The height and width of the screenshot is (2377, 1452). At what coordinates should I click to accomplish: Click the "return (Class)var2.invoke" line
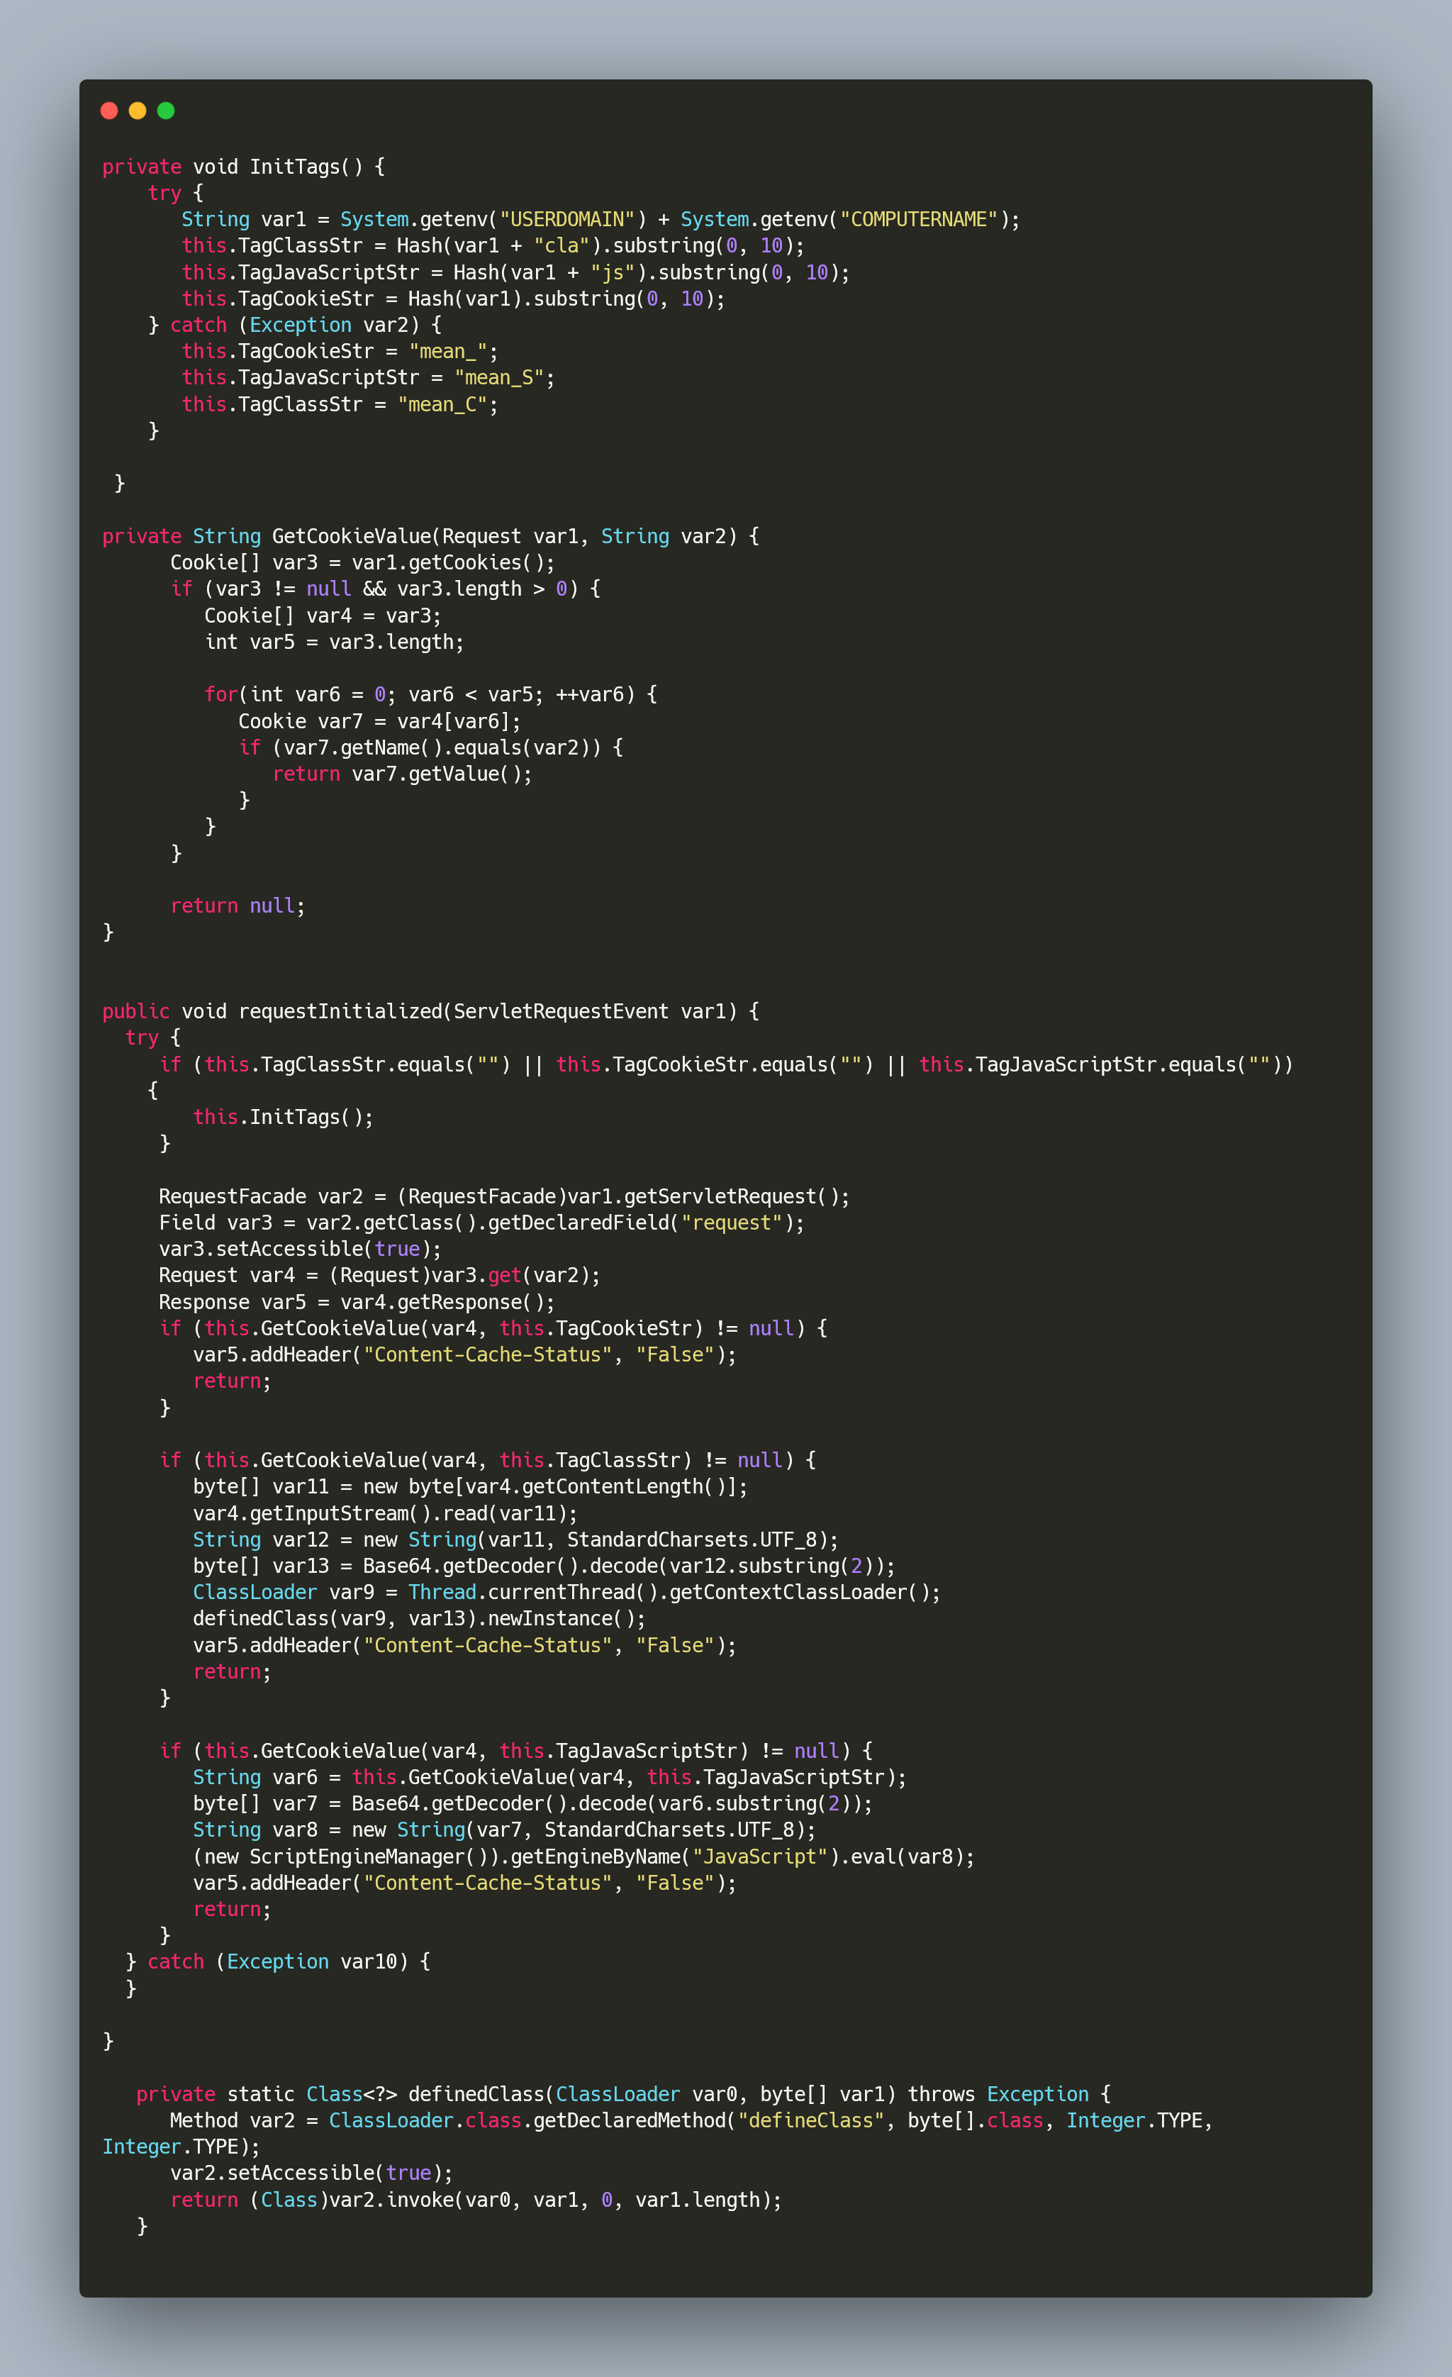pos(476,2200)
